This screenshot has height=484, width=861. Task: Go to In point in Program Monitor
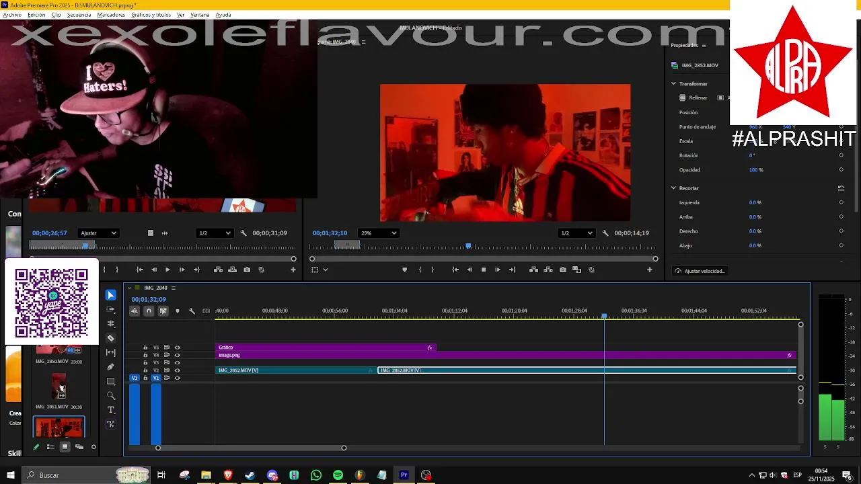[x=455, y=270]
